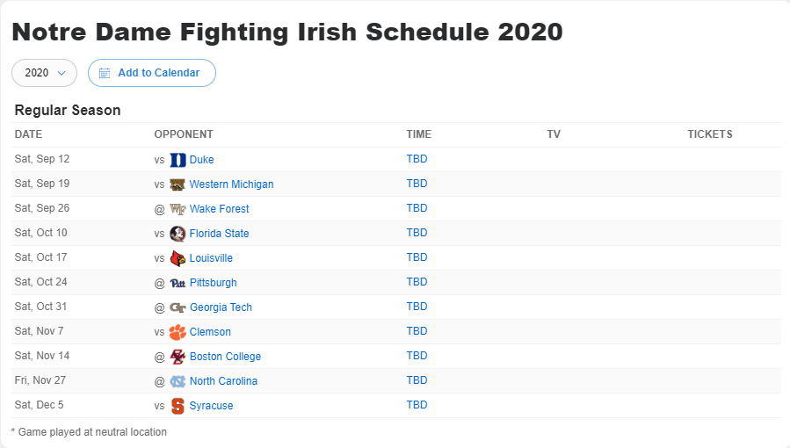The width and height of the screenshot is (790, 448).
Task: Click the Boston College logo icon
Action: (178, 357)
